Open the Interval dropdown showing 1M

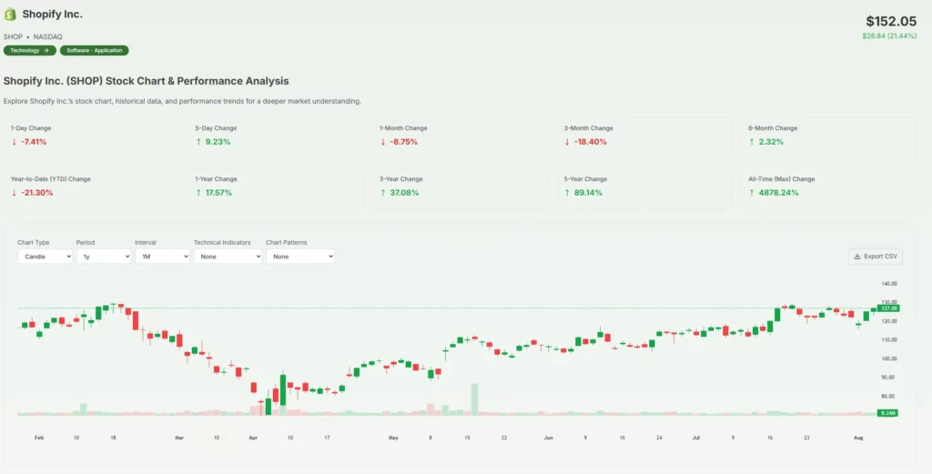(x=162, y=257)
